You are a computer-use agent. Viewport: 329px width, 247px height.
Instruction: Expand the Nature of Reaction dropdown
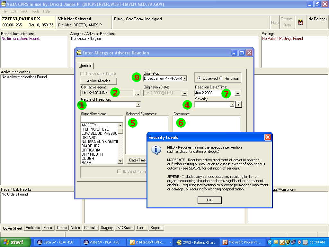138,104
